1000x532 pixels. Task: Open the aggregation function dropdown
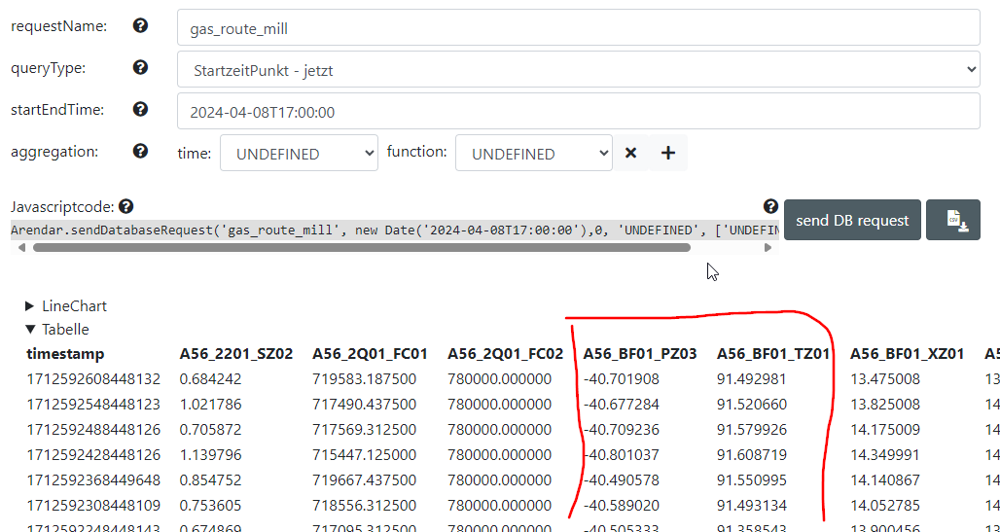pos(534,153)
